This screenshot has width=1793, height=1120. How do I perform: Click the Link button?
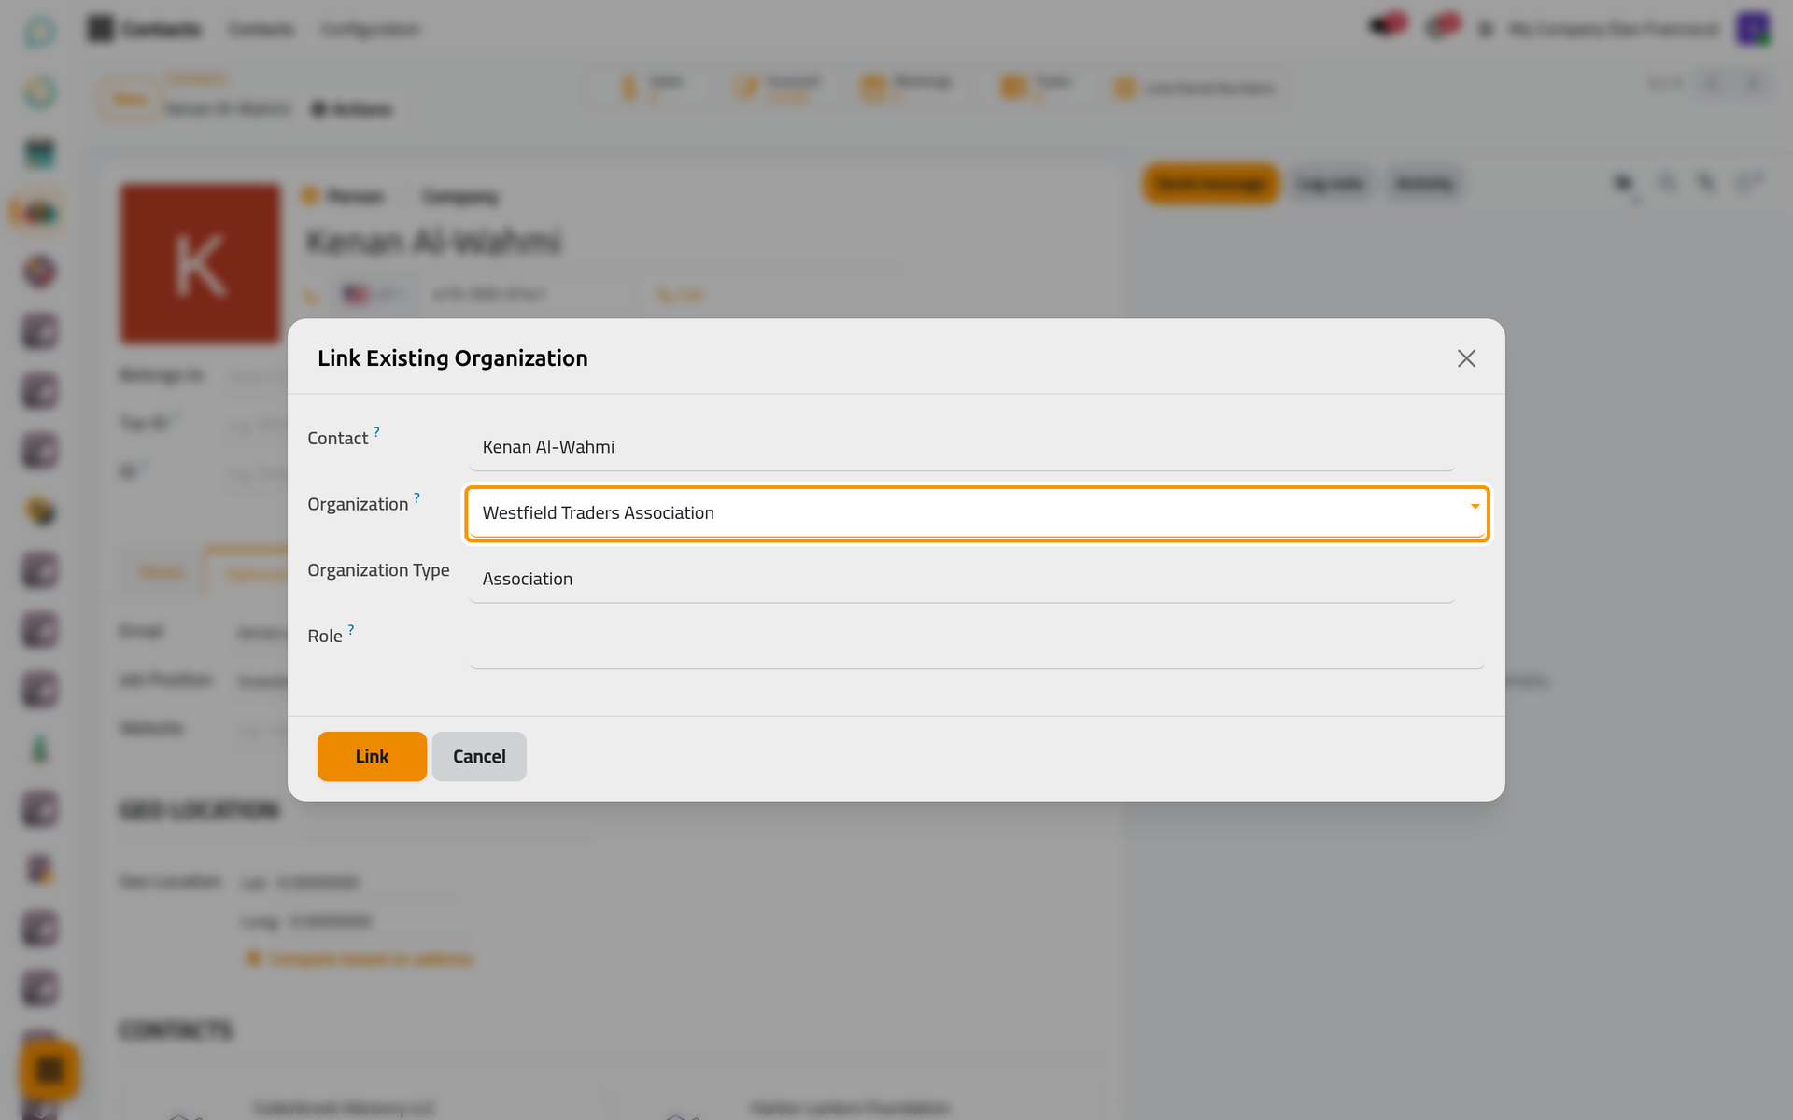(x=372, y=756)
